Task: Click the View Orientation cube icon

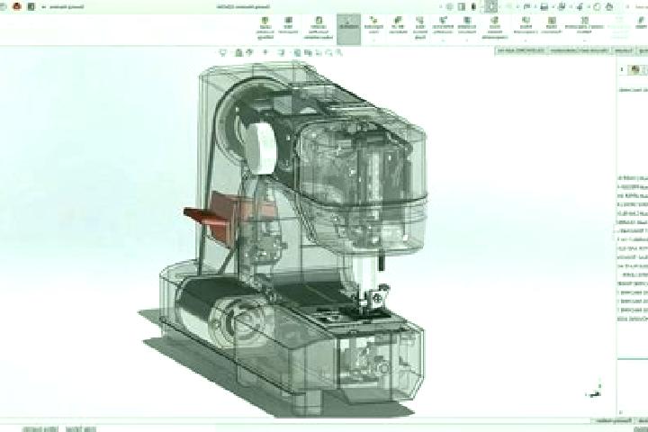Action: 297,52
